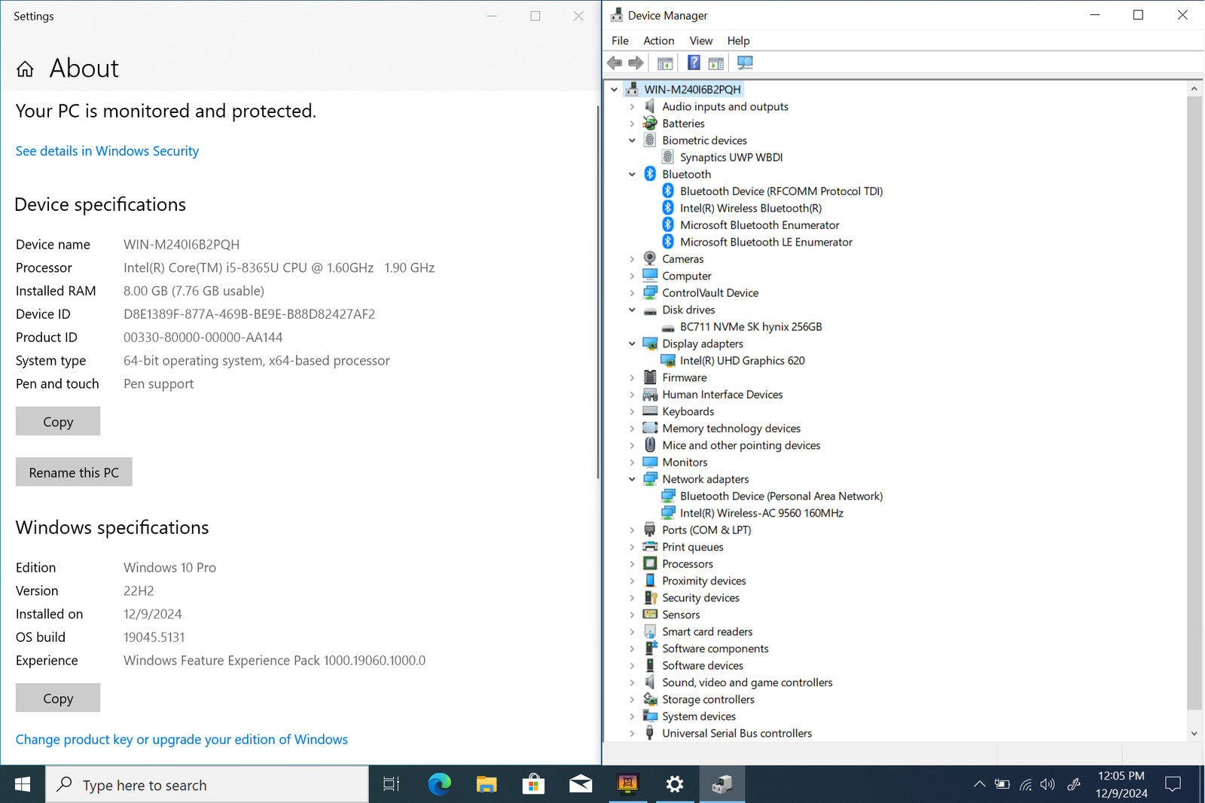Expand the Processors node
This screenshot has height=803, width=1205.
coord(632,563)
